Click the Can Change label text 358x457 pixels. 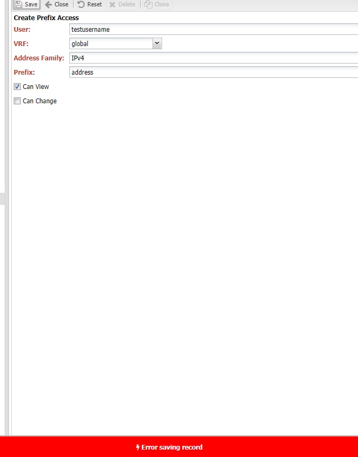click(x=40, y=101)
